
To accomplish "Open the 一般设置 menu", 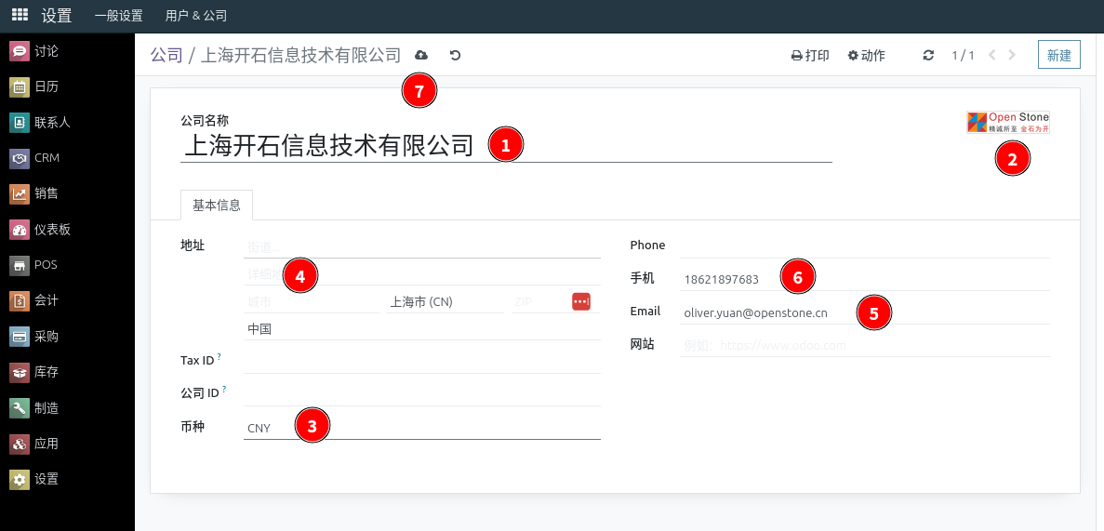I will pyautogui.click(x=118, y=16).
